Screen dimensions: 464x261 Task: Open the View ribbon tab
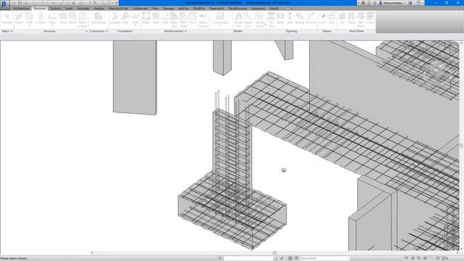tap(155, 9)
